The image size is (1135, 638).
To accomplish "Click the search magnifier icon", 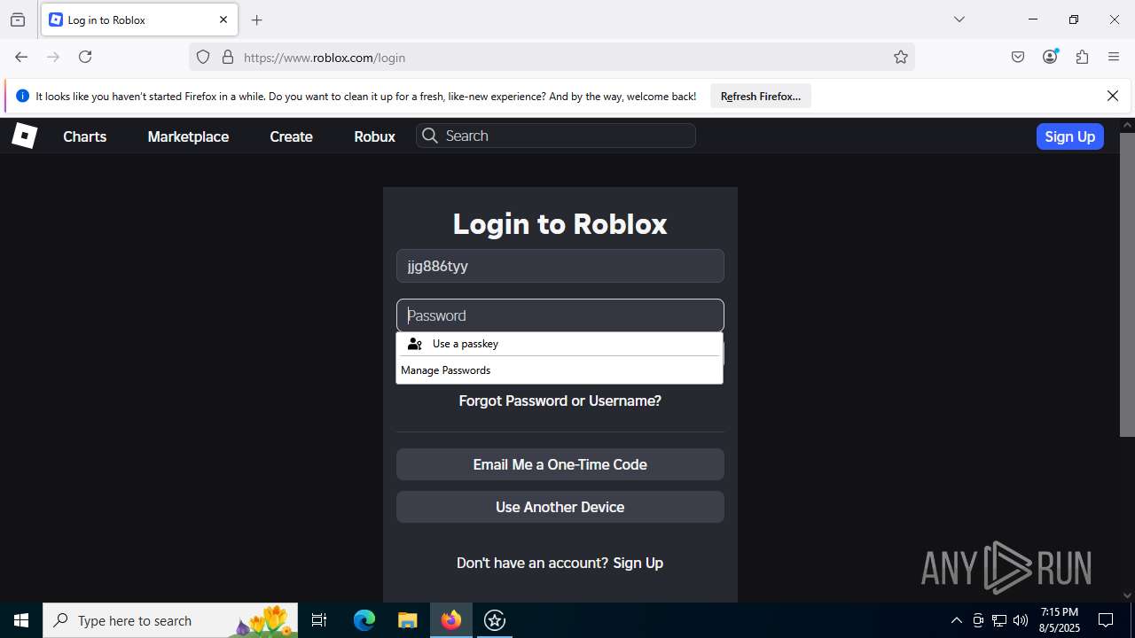I will click(430, 136).
